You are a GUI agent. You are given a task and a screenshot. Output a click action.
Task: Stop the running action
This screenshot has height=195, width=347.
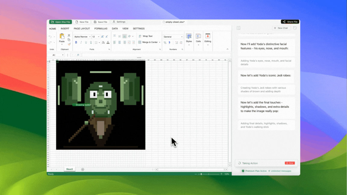pyautogui.click(x=289, y=163)
